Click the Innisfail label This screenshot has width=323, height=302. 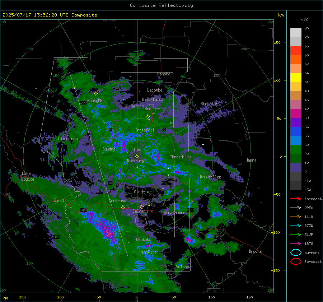click(x=145, y=130)
